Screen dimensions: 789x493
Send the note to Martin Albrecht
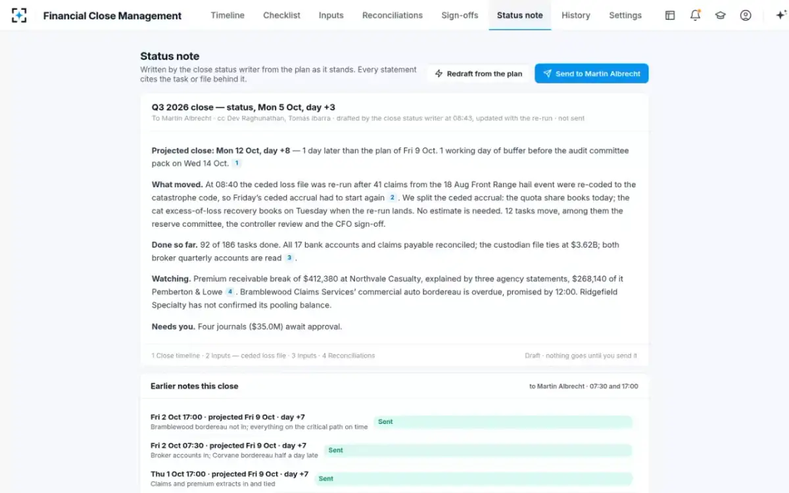592,74
